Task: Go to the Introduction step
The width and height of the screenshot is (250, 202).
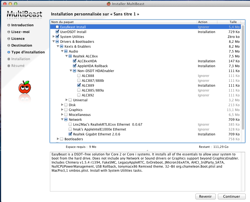Action: coord(22,25)
